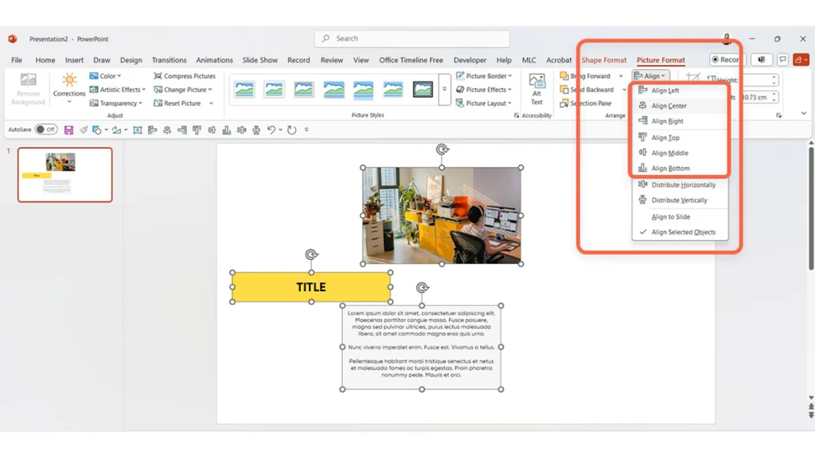Select slide 1 thumbnail in panel
This screenshot has height=458, width=815.
(x=65, y=174)
